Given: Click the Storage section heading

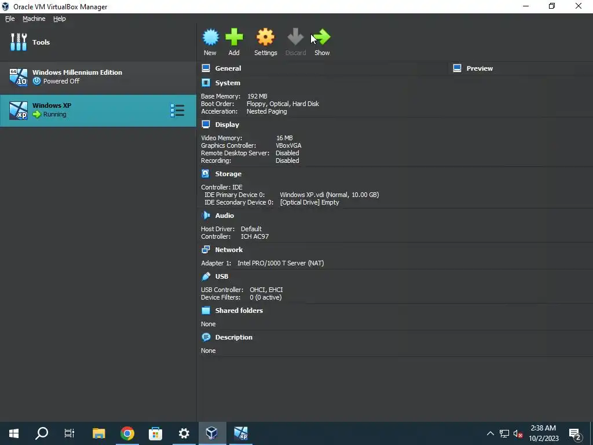Looking at the screenshot, I should click(228, 174).
